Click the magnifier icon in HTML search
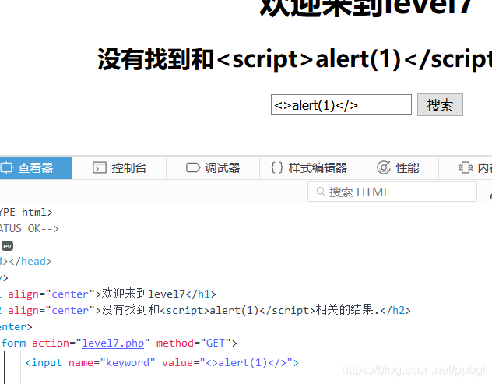The image size is (492, 384). click(x=321, y=192)
